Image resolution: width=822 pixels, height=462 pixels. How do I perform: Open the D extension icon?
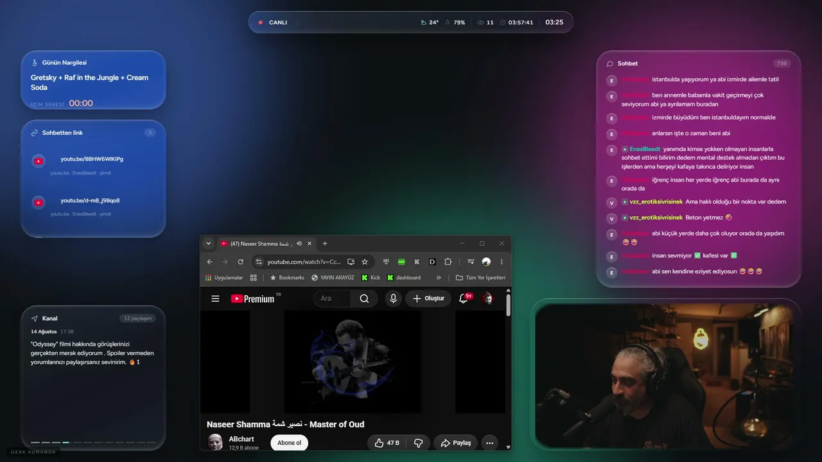click(x=433, y=262)
